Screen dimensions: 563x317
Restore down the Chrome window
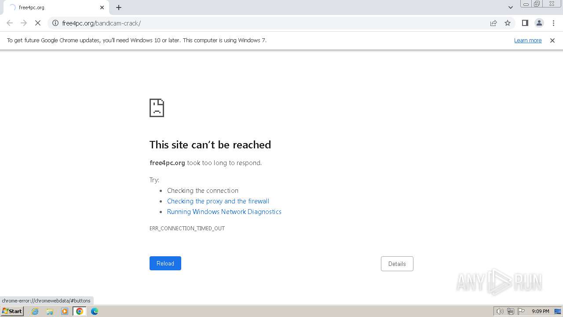pyautogui.click(x=537, y=4)
